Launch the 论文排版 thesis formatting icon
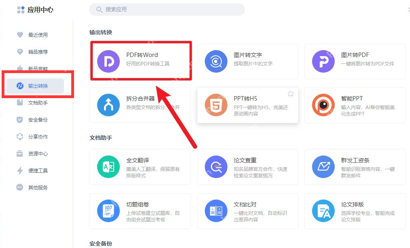The width and height of the screenshot is (410, 248). [323, 211]
